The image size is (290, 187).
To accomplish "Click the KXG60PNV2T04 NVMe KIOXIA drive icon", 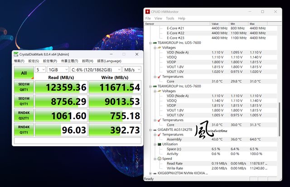I will point(155,173).
